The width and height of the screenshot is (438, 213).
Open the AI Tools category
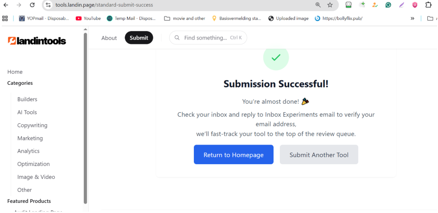click(x=27, y=112)
